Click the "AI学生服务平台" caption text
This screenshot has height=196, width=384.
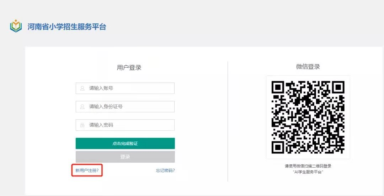click(x=308, y=172)
